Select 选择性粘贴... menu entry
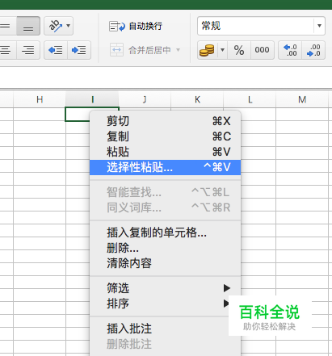Image resolution: width=332 pixels, height=356 pixels. [x=165, y=167]
